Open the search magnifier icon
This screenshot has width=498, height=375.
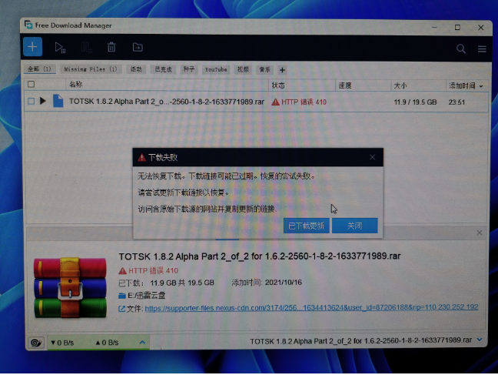pyautogui.click(x=461, y=49)
